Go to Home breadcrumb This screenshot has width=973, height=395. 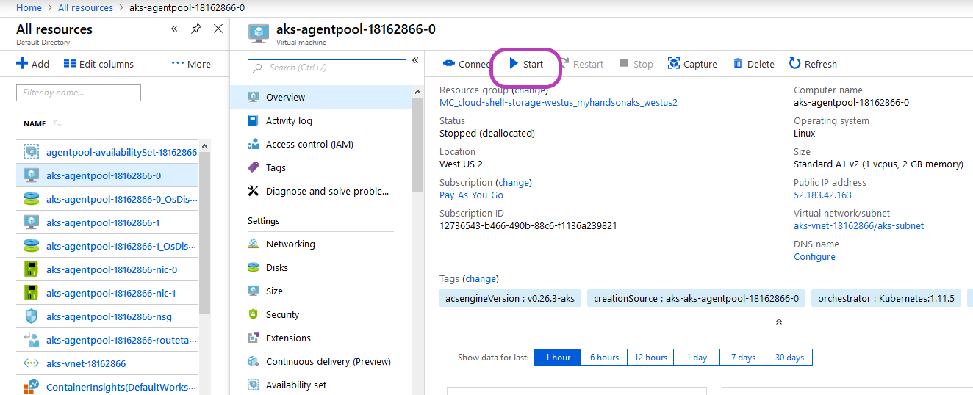(x=29, y=7)
